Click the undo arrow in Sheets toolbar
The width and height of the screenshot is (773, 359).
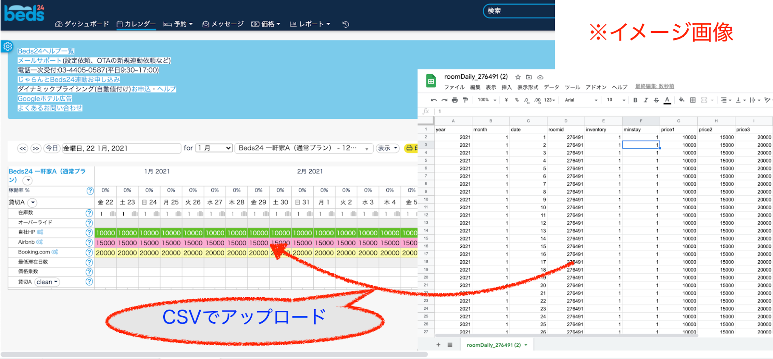click(433, 100)
